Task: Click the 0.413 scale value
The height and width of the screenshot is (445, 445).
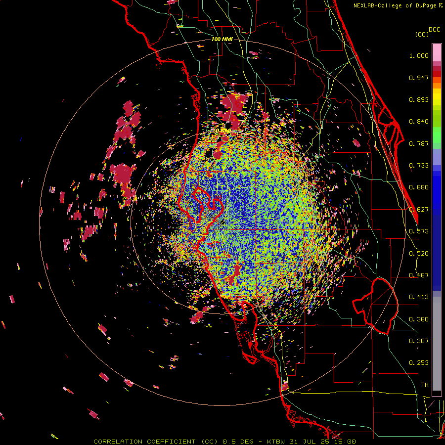Action: (419, 297)
